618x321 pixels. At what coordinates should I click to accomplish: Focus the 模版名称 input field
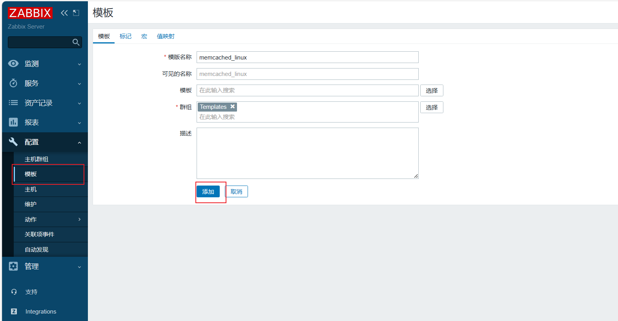tap(307, 57)
